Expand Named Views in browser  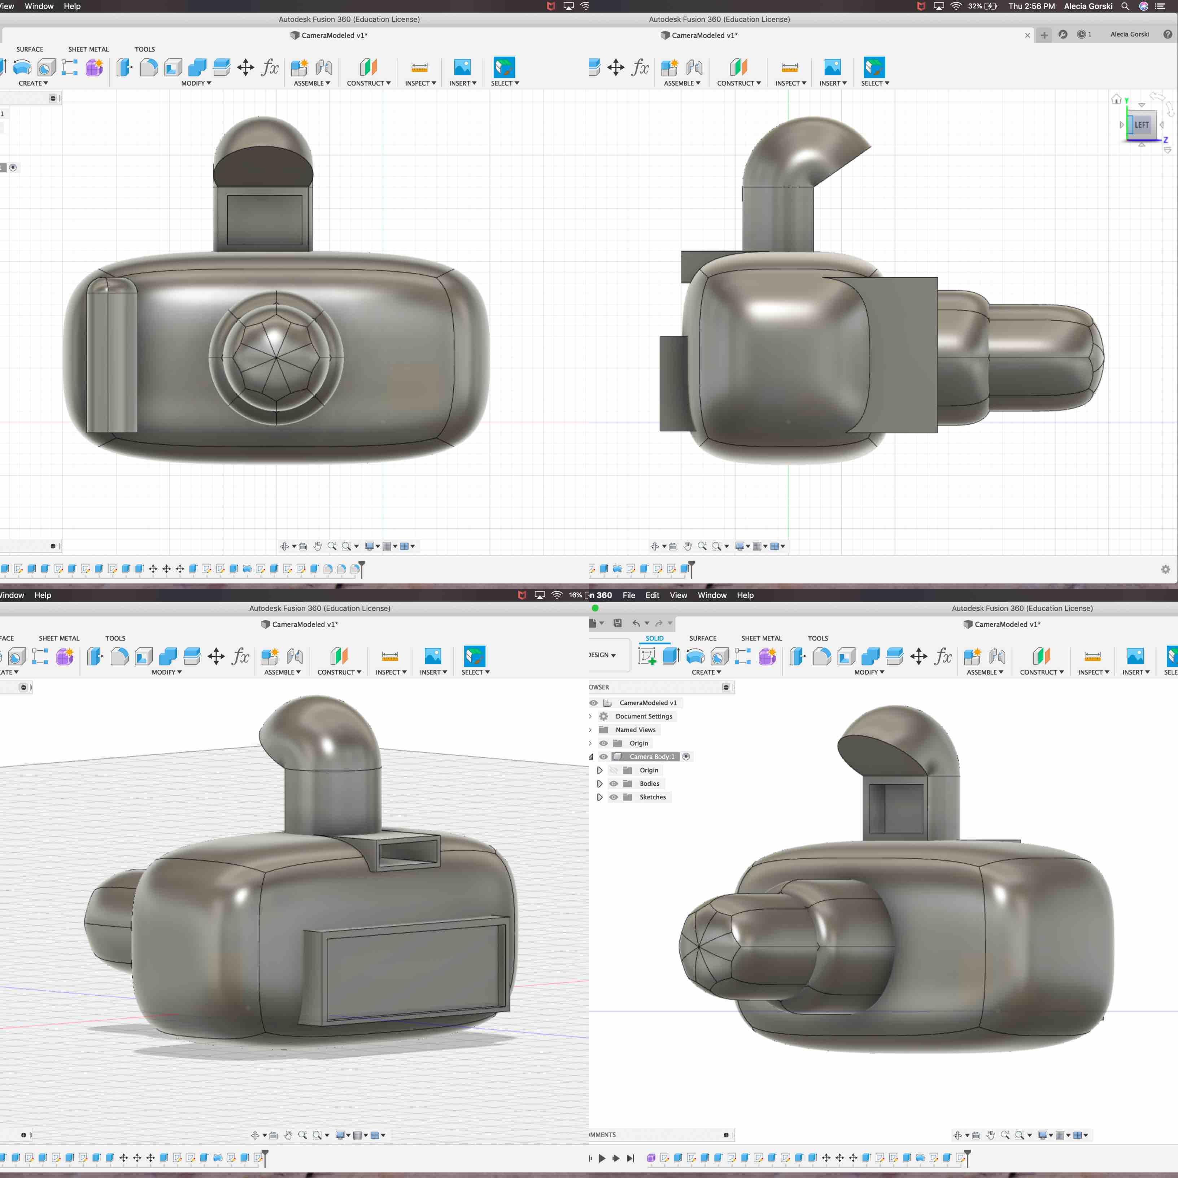590,730
